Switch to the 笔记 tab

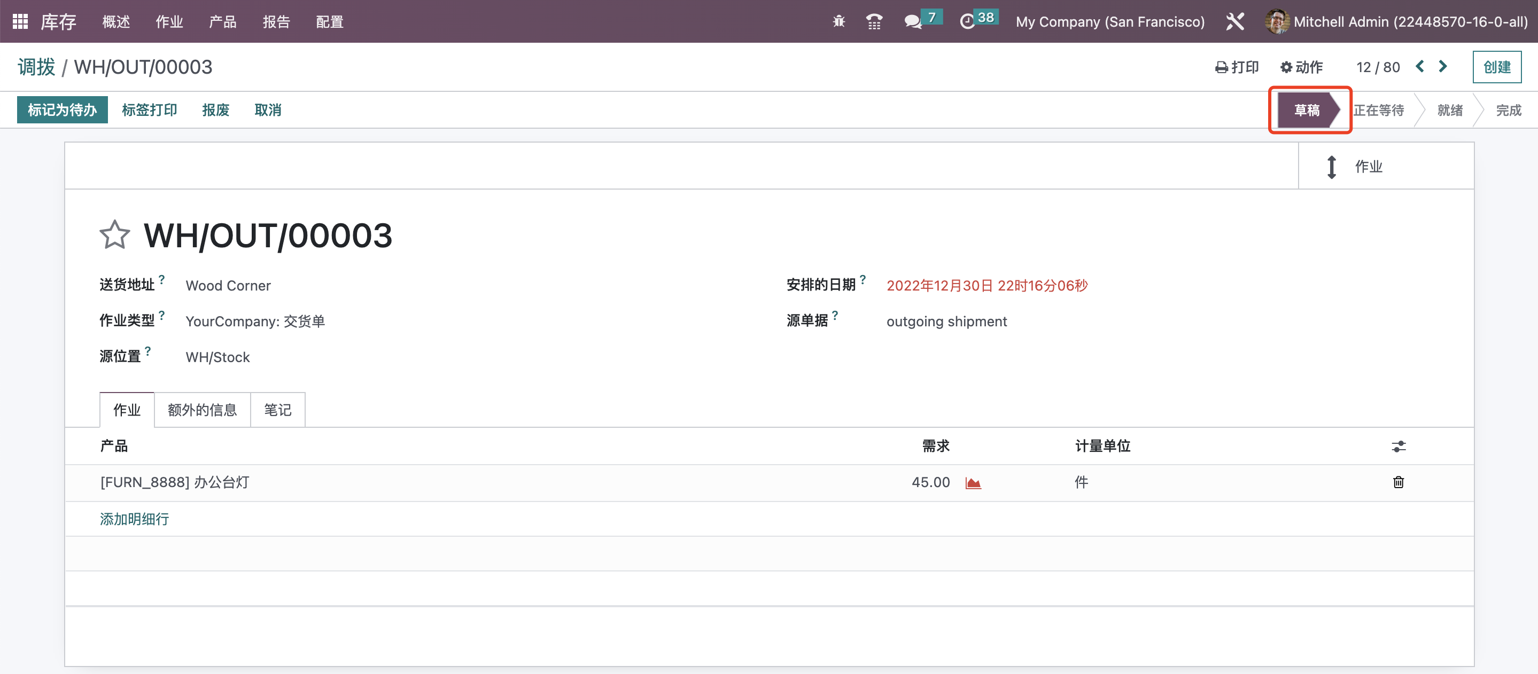(278, 409)
